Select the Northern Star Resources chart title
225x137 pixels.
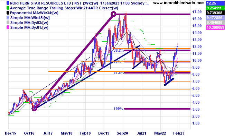coord(79,3)
